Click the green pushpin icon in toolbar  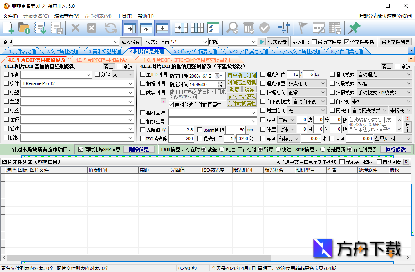(354, 28)
